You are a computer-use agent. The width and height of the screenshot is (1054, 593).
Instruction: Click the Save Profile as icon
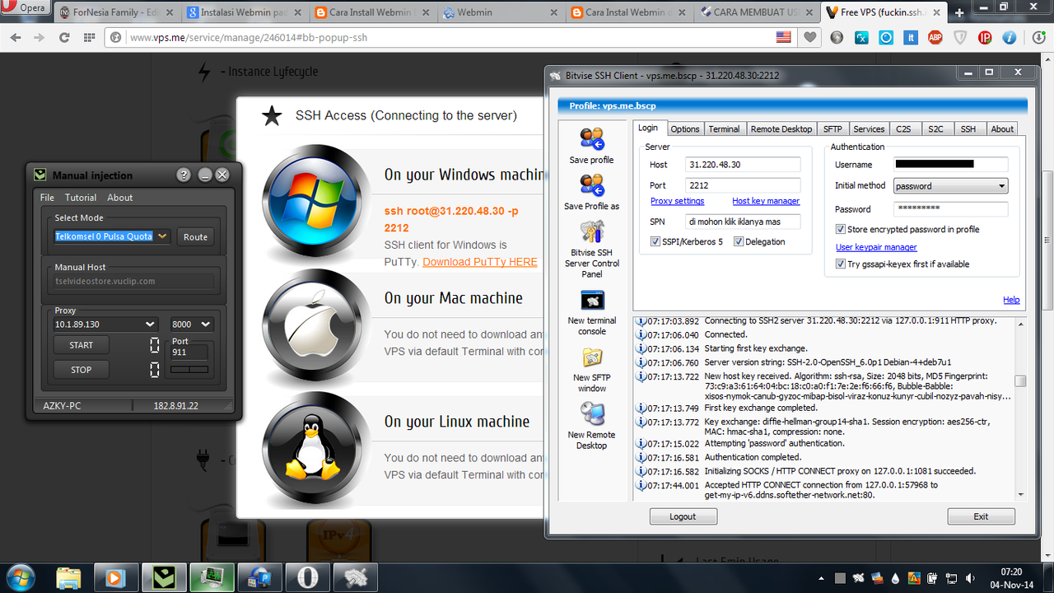(x=591, y=185)
